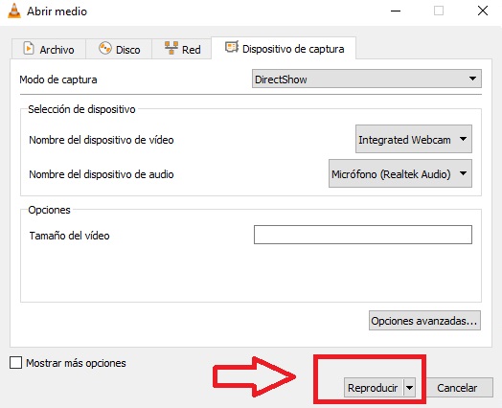Switch to the Archivo tab
The width and height of the screenshot is (502, 408).
point(49,49)
